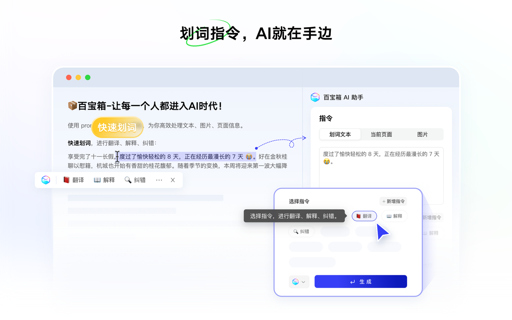Click the highlighted 快速划词 badge
This screenshot has height=320, width=512.
[117, 127]
